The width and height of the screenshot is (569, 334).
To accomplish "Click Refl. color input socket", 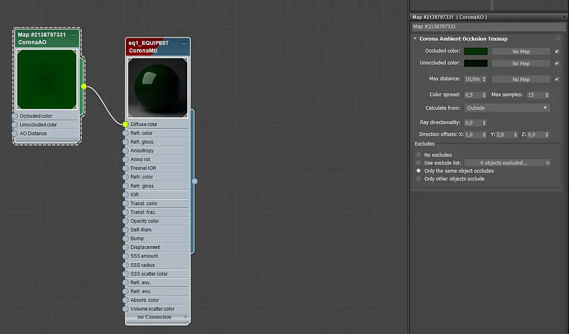I will 125,133.
